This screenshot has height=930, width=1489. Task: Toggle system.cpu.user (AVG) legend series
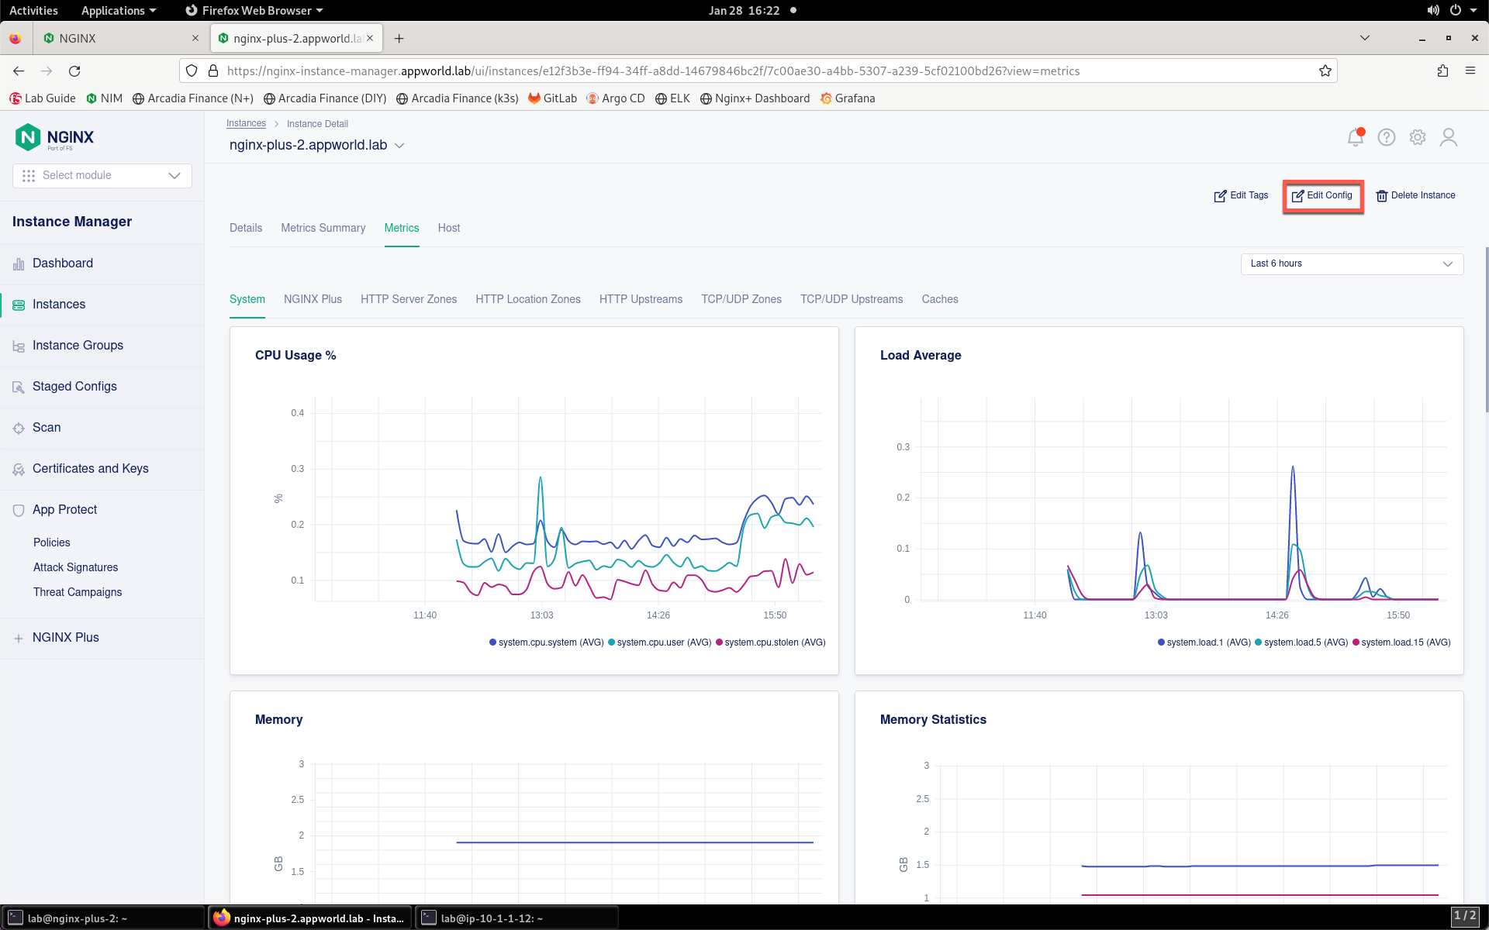[x=660, y=642]
